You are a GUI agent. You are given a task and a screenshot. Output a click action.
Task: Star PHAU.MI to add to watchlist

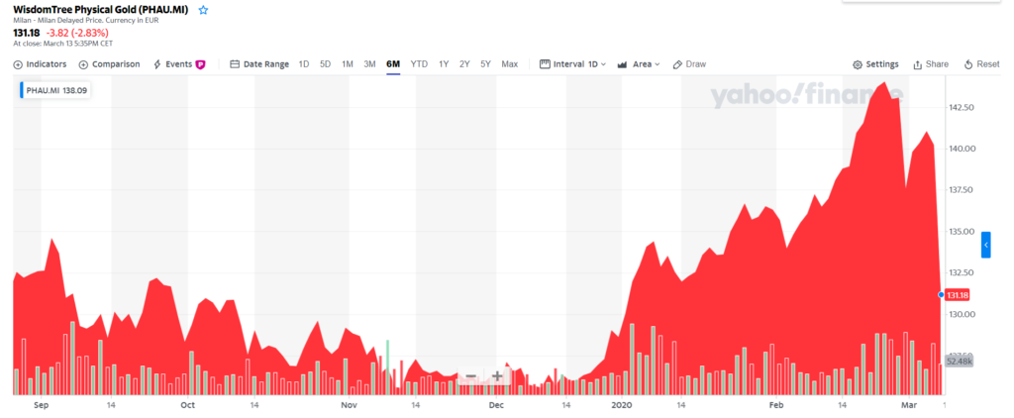pos(204,10)
